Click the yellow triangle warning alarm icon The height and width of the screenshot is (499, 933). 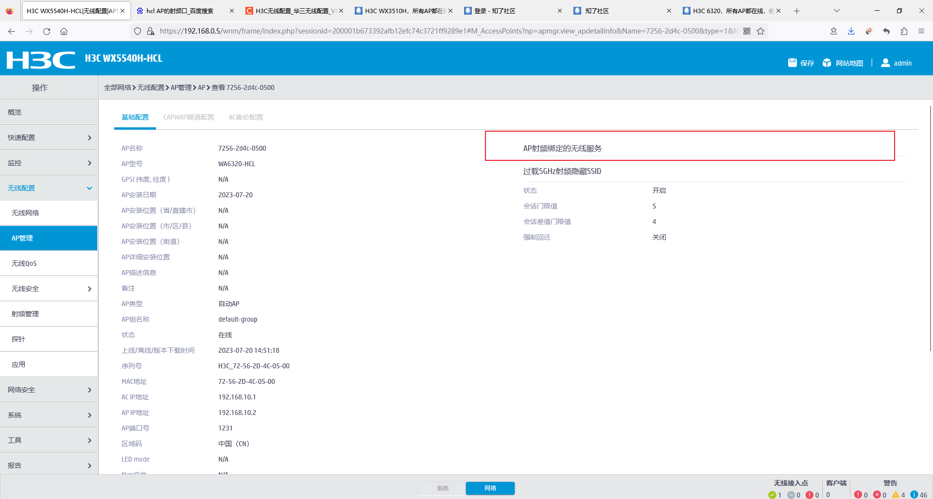coord(896,495)
